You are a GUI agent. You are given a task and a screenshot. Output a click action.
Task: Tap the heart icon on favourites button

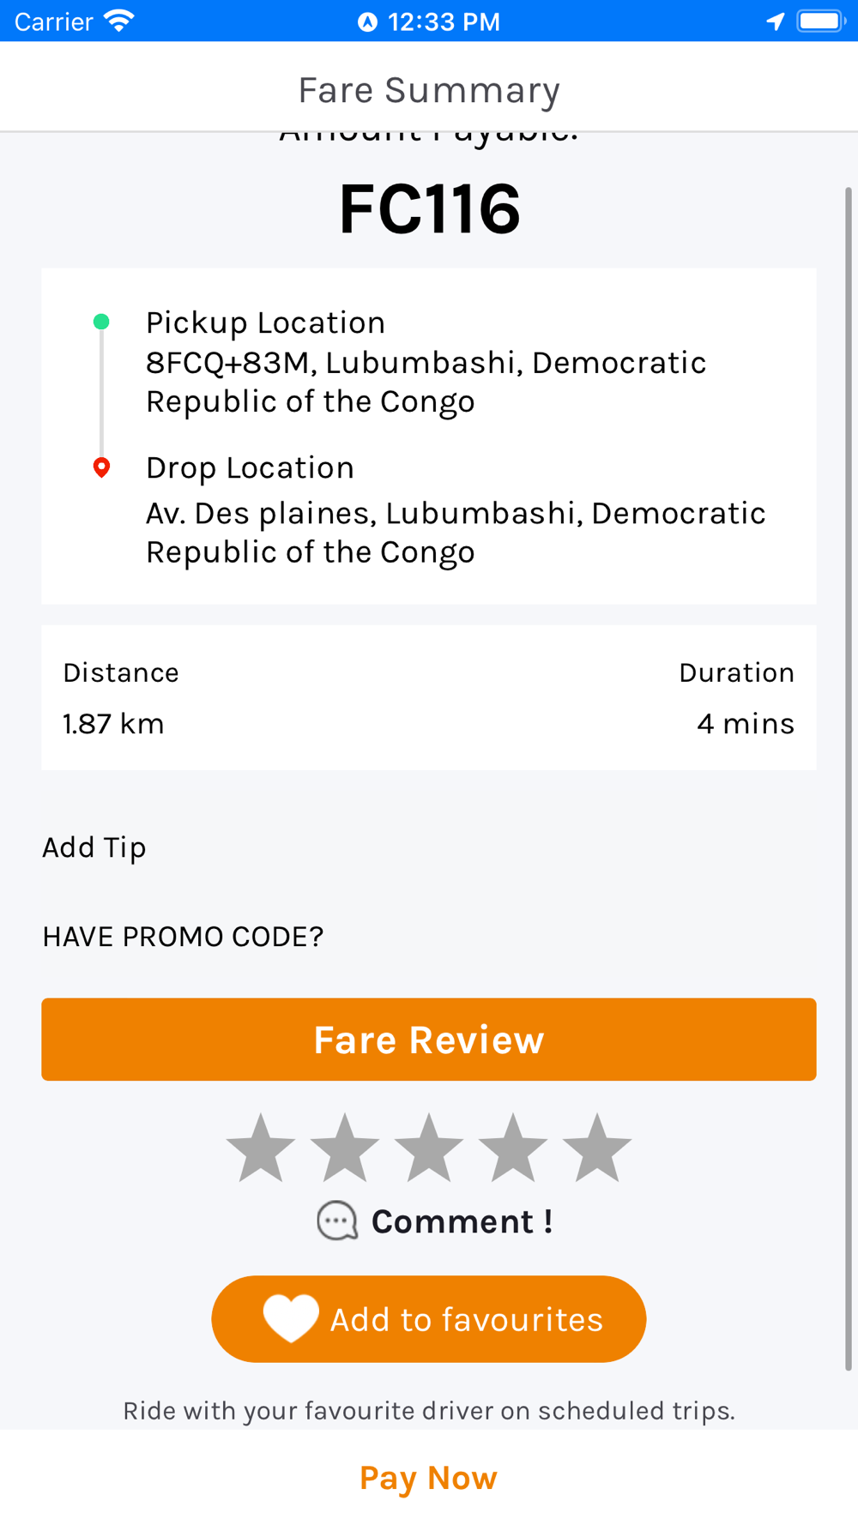tap(290, 1318)
